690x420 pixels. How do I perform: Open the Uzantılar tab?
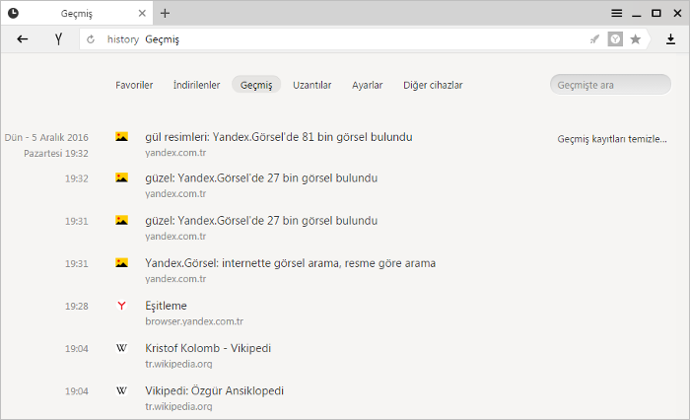312,85
